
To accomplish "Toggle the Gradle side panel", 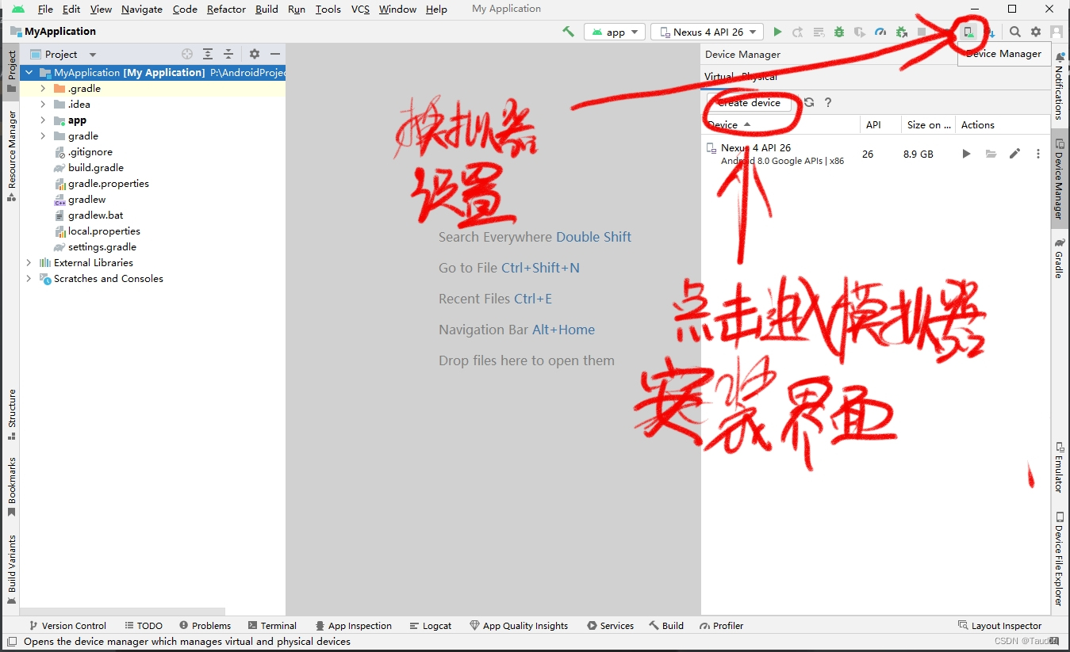I will tap(1059, 258).
